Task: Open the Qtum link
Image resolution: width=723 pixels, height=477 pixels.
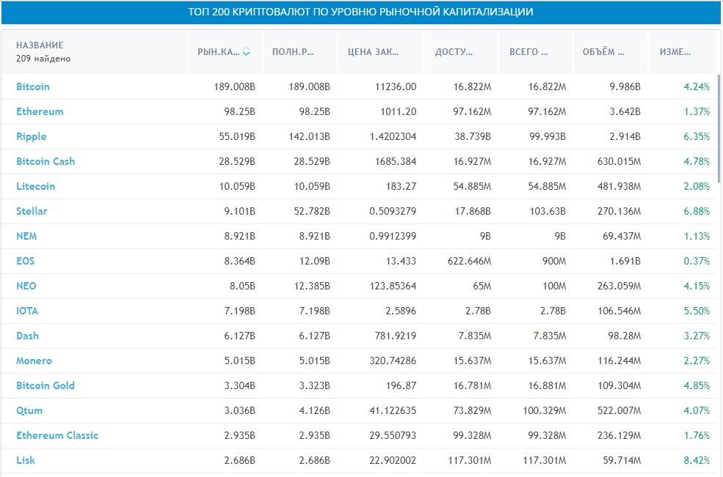Action: point(29,410)
